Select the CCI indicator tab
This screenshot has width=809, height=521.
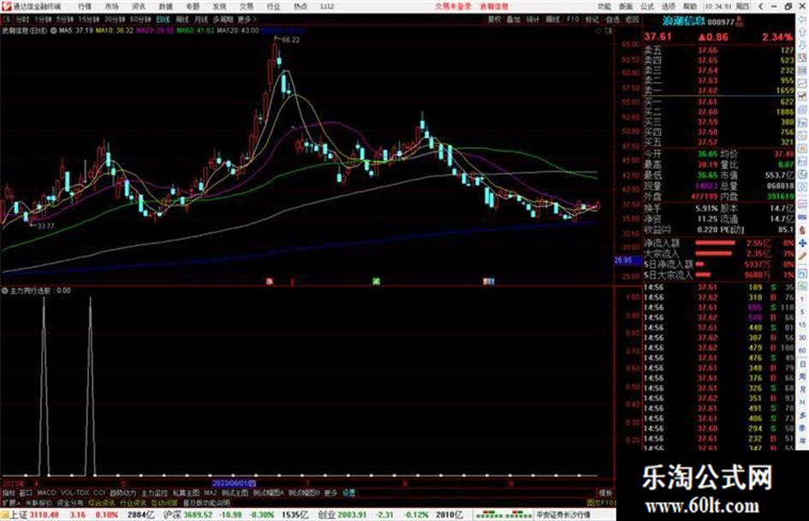click(99, 493)
